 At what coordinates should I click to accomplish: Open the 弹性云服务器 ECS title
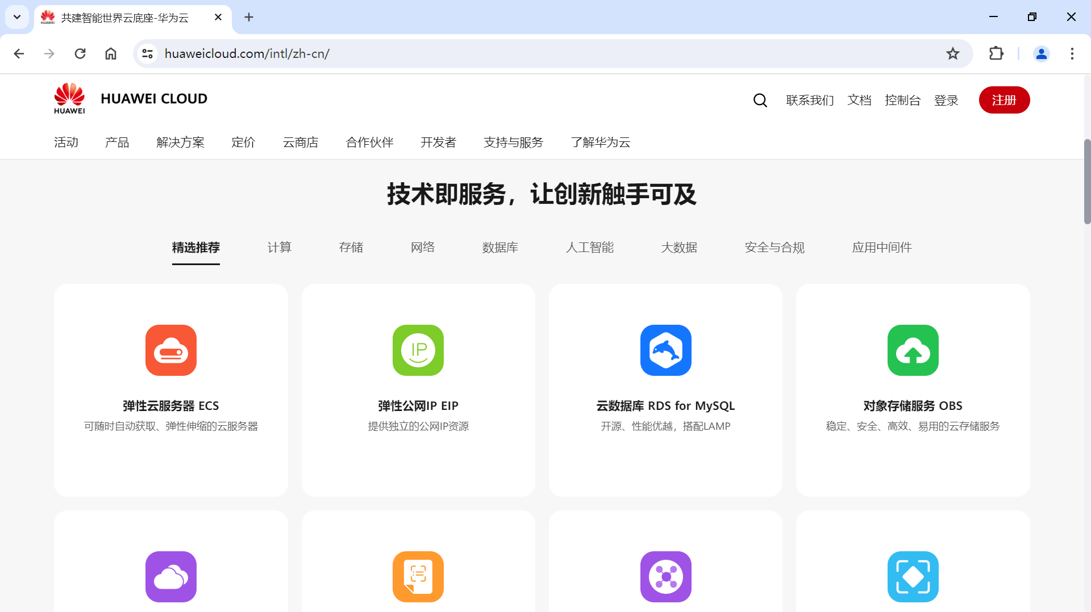point(171,406)
